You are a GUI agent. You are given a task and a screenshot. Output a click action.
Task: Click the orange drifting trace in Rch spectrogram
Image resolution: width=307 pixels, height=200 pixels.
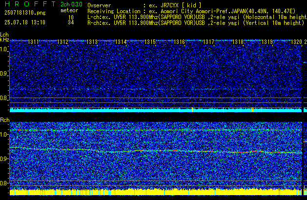click(156, 151)
